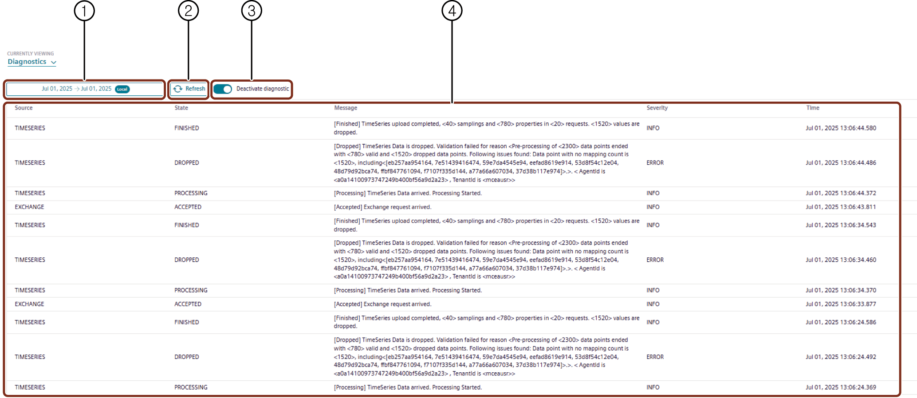
Task: Click the numbered callout circle 4
Action: pos(452,11)
